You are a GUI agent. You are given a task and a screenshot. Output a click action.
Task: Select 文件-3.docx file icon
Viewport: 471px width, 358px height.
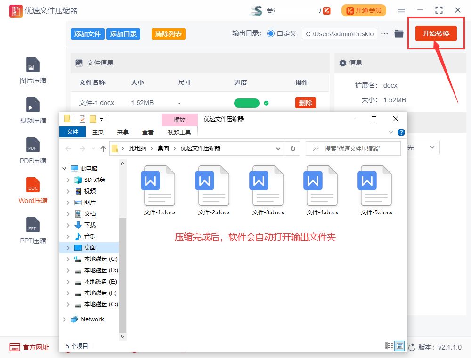[268, 190]
